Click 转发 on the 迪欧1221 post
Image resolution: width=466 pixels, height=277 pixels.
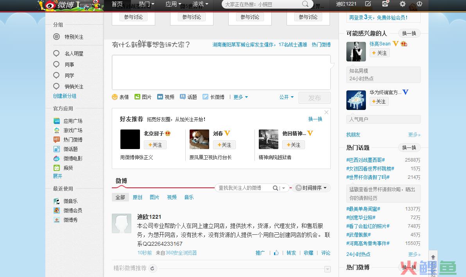click(x=291, y=253)
